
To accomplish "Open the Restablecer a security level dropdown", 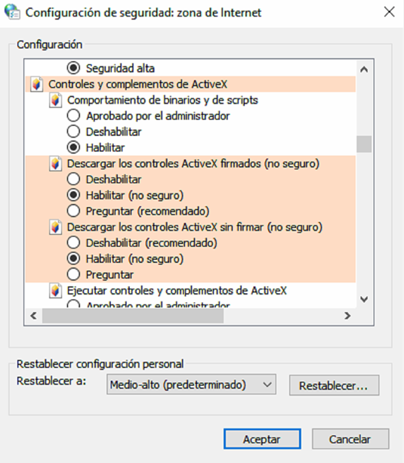I will (x=191, y=384).
